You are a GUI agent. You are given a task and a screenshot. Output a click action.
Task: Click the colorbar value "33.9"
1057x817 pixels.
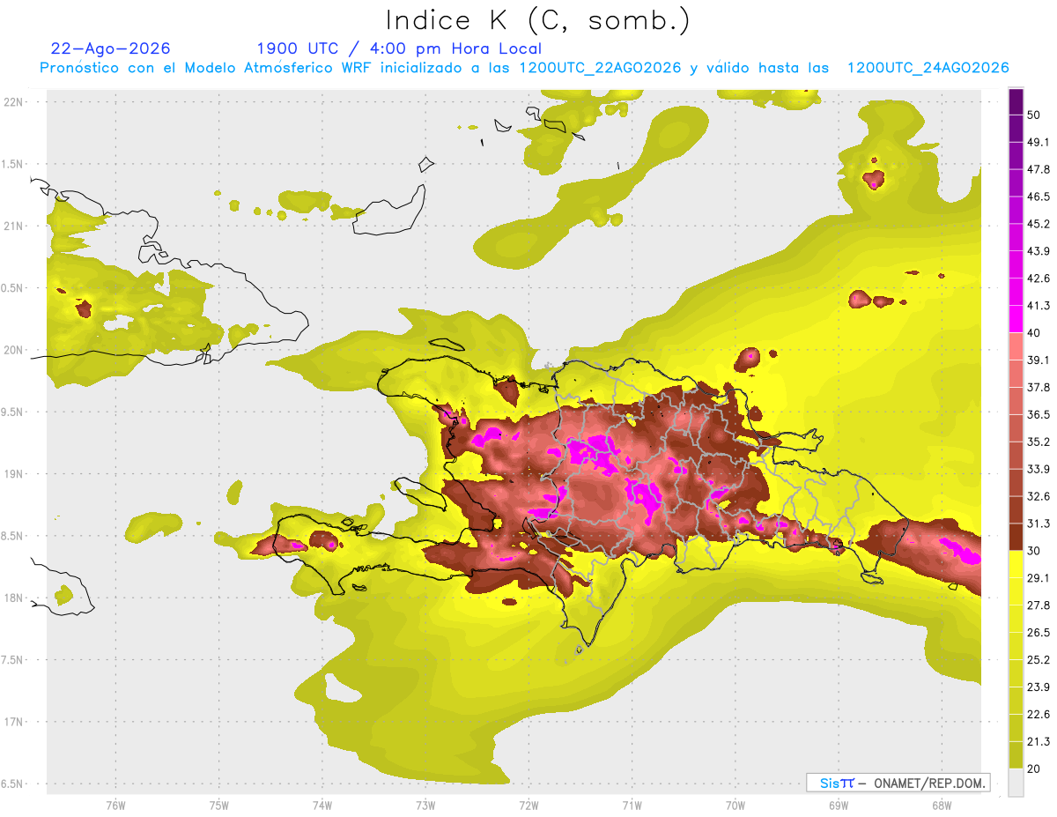tap(1039, 469)
